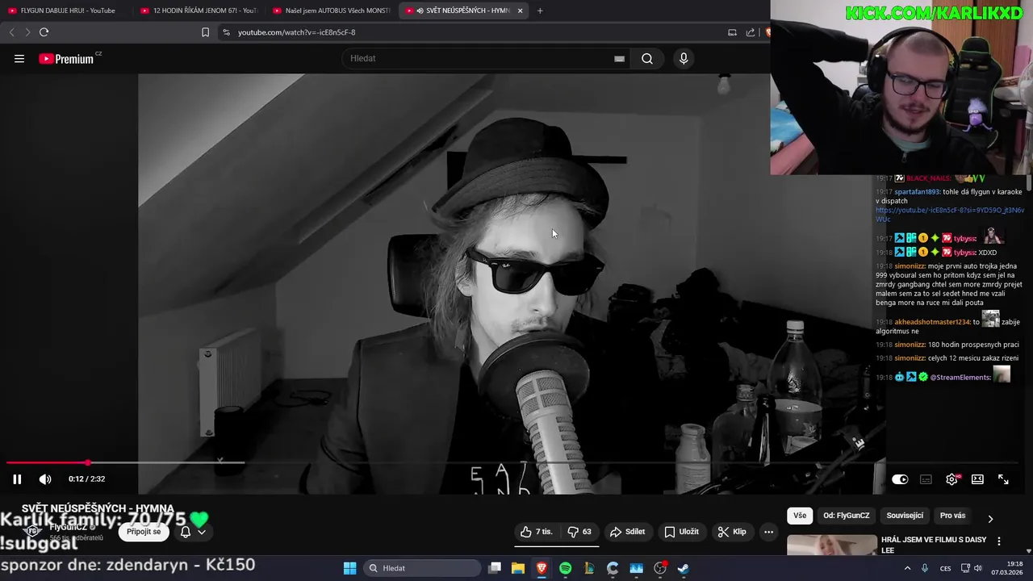Toggle the autoplay switch in player
Screen dimensions: 1033x581
point(900,479)
